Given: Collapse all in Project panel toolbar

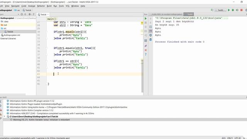Looking at the screenshot, I should [x=25, y=14].
